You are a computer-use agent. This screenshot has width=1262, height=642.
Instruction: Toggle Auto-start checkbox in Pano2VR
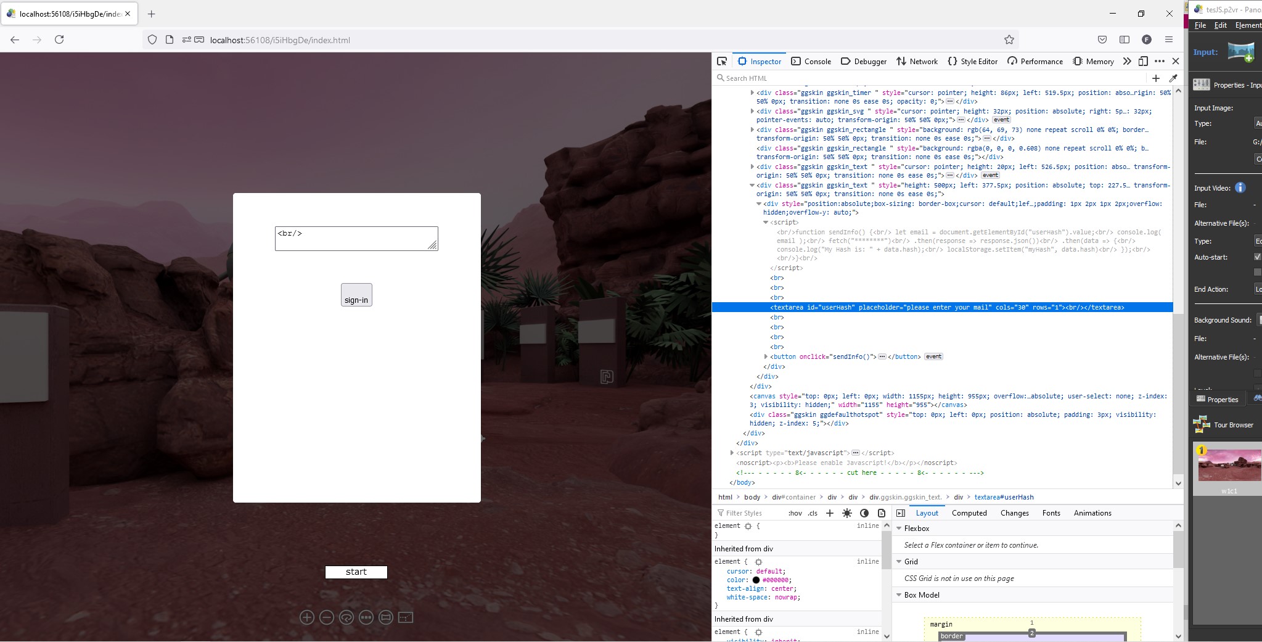[1258, 257]
